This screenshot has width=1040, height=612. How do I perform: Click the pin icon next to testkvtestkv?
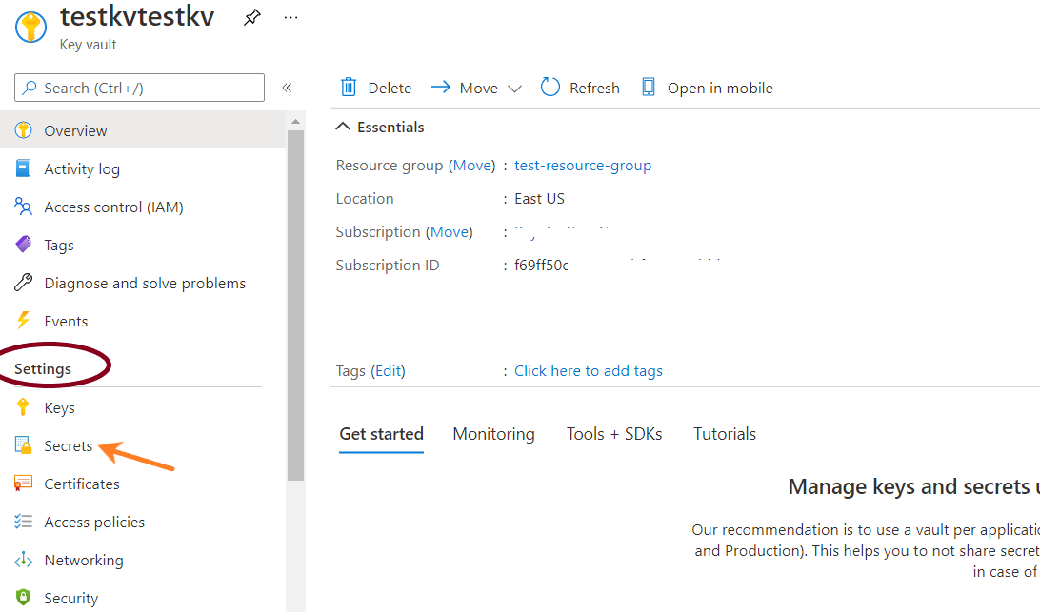point(251,17)
